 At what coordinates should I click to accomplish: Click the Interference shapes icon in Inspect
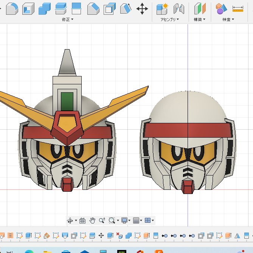pos(221,9)
